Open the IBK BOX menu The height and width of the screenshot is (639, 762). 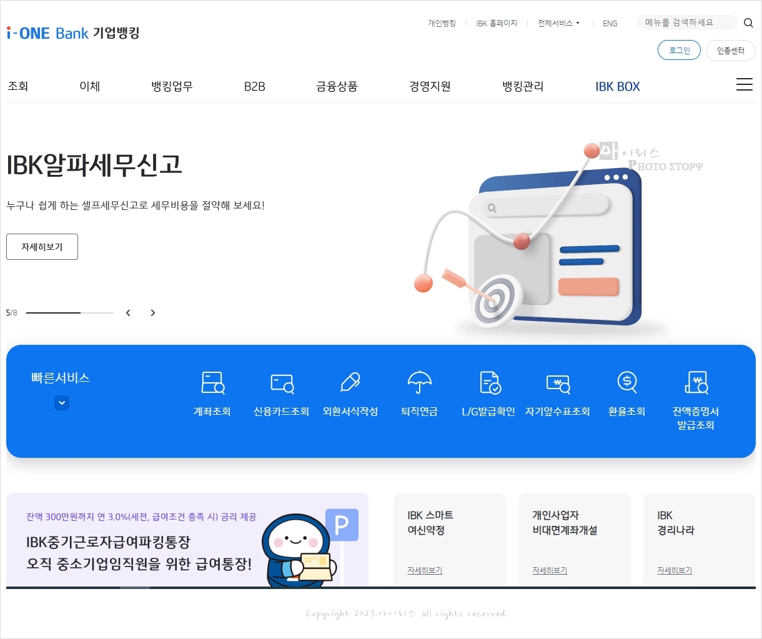618,86
